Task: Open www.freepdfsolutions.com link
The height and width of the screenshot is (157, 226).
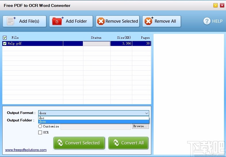Action: pyautogui.click(x=26, y=150)
